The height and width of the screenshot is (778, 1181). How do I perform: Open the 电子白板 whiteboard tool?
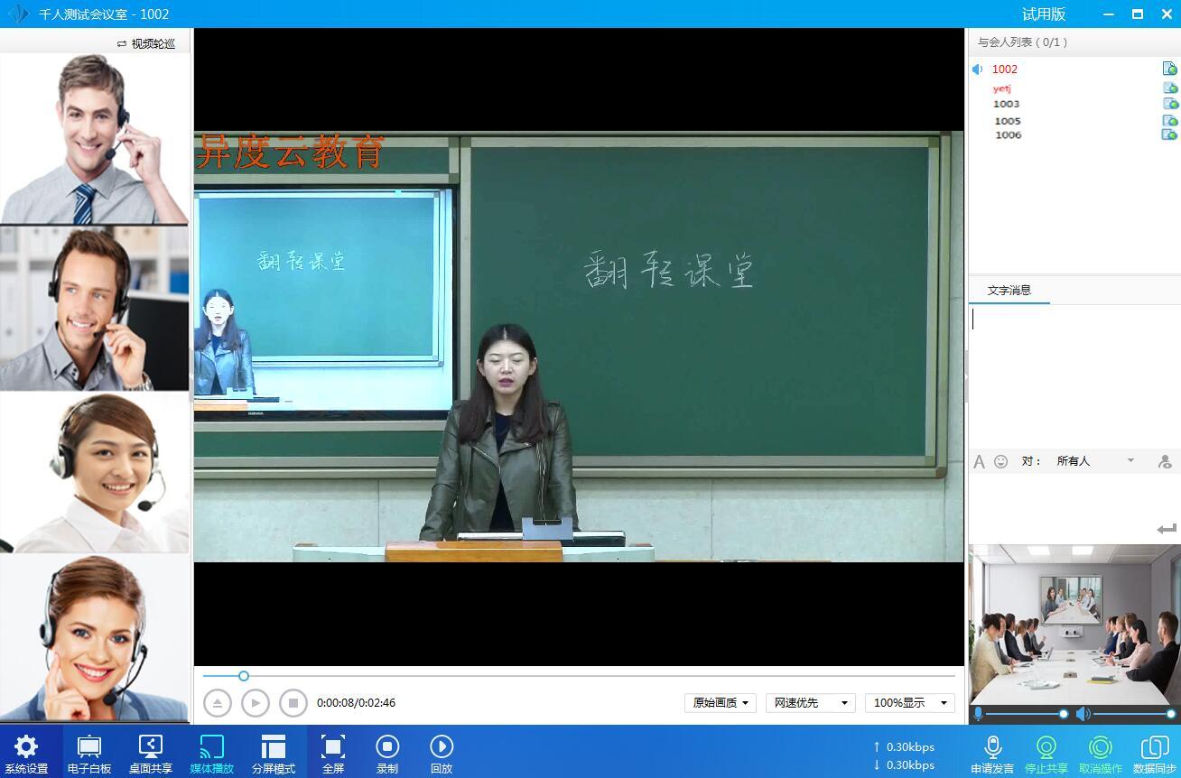click(88, 753)
